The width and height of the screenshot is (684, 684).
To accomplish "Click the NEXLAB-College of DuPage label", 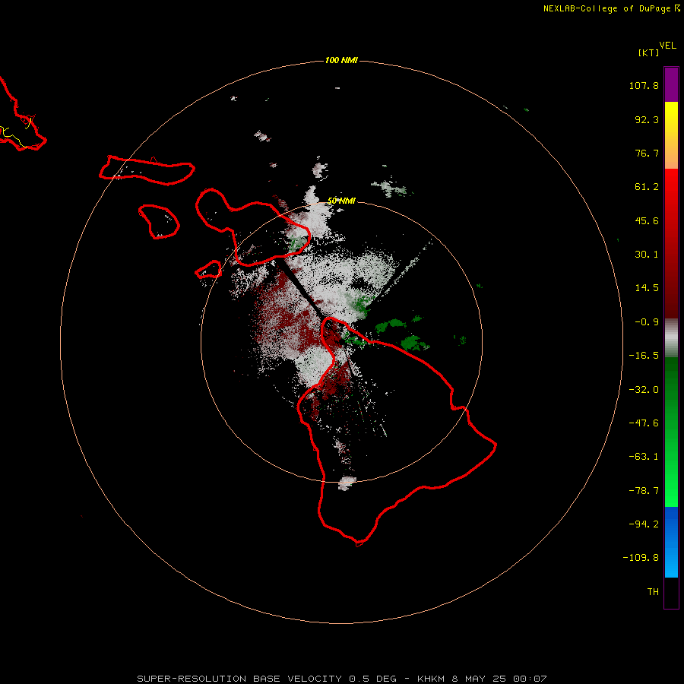I will tap(612, 8).
